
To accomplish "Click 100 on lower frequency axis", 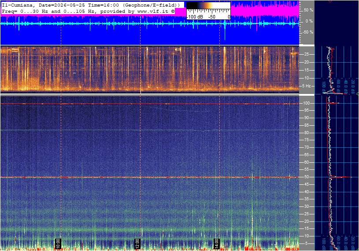I will point(306,103).
